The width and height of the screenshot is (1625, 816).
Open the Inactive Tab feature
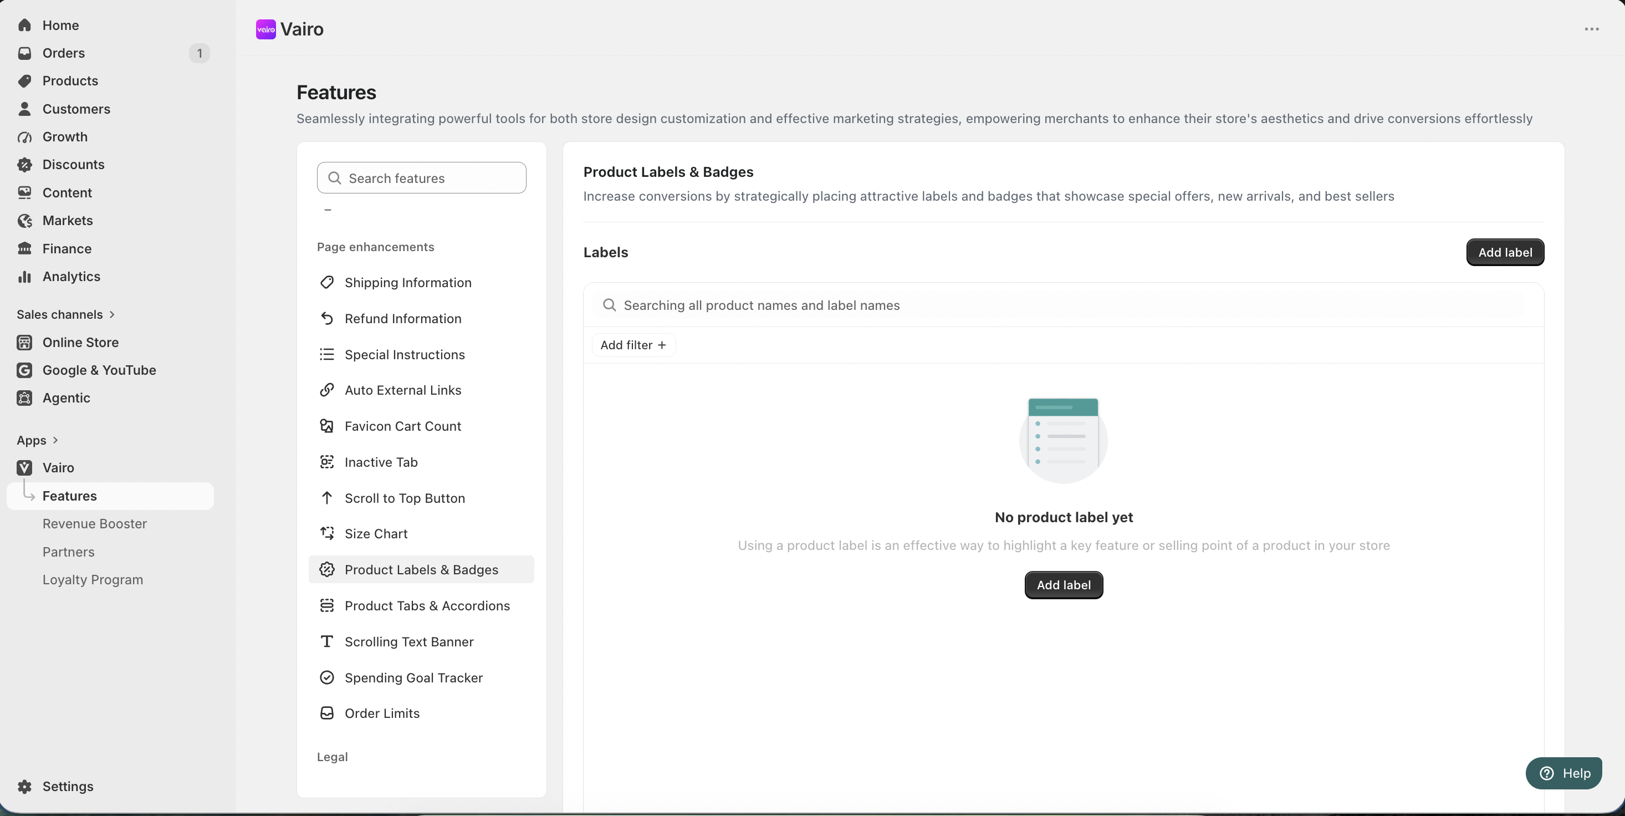421,462
